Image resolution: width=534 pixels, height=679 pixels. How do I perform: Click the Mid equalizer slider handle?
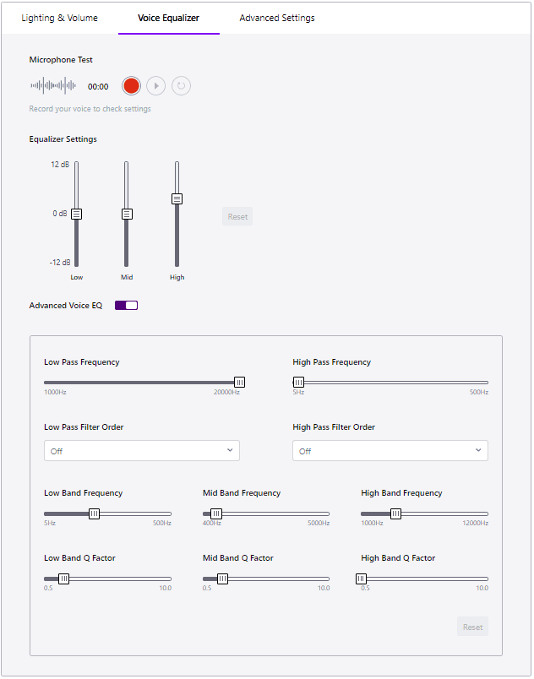127,214
